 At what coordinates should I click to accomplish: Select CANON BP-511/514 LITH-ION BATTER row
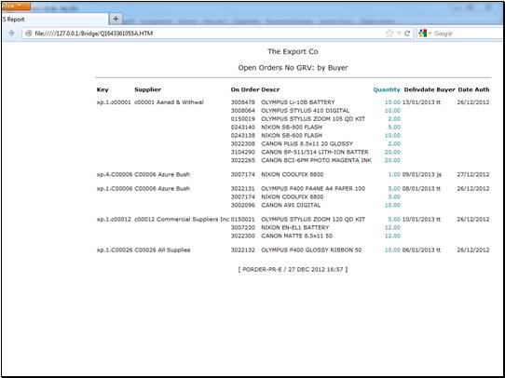click(x=315, y=152)
